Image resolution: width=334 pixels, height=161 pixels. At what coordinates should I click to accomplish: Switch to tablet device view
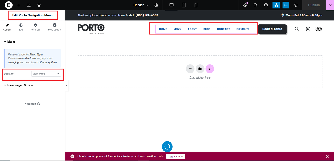184,5
